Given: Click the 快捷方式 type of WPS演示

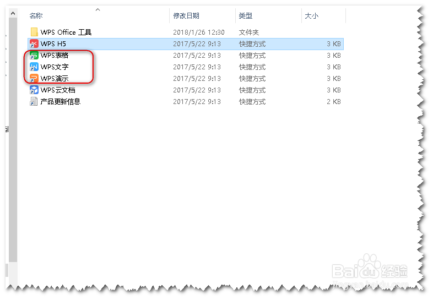Looking at the screenshot, I should click(x=252, y=79).
